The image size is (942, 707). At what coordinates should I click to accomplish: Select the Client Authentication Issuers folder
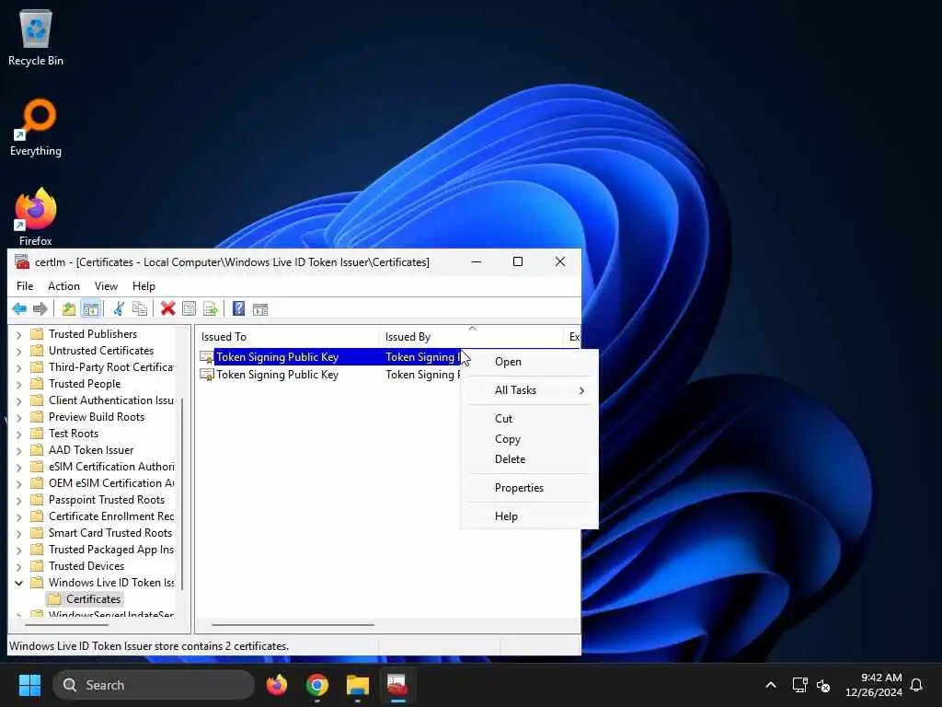point(103,400)
